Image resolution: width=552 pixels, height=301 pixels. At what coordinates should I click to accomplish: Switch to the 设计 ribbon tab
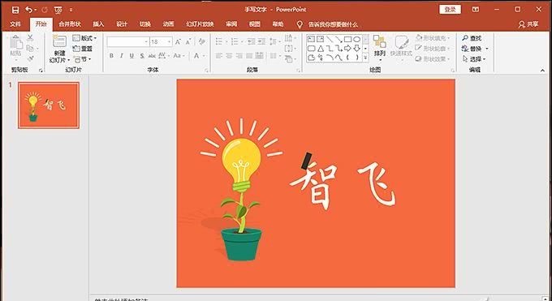pos(122,24)
